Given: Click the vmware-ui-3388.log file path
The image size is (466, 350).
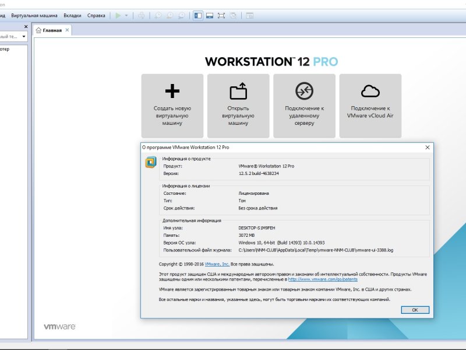Looking at the screenshot, I should [x=316, y=250].
